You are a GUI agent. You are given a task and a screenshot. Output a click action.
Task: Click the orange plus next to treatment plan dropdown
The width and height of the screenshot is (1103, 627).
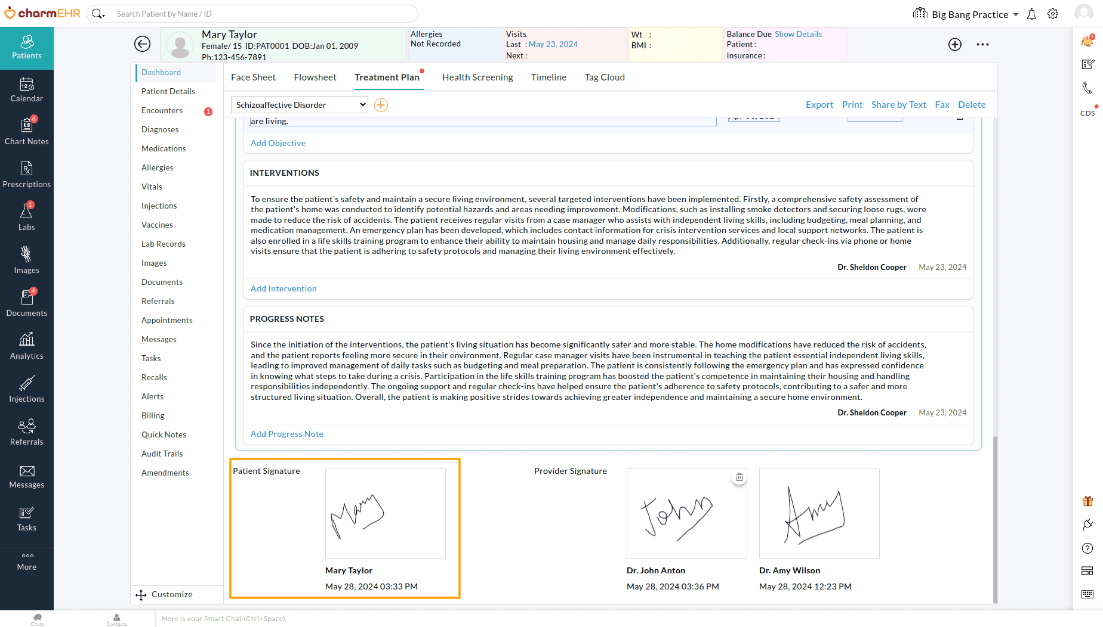(x=381, y=105)
